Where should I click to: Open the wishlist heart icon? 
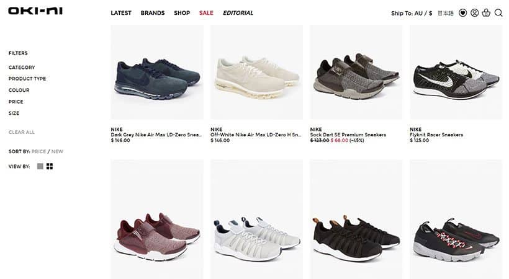tap(462, 13)
